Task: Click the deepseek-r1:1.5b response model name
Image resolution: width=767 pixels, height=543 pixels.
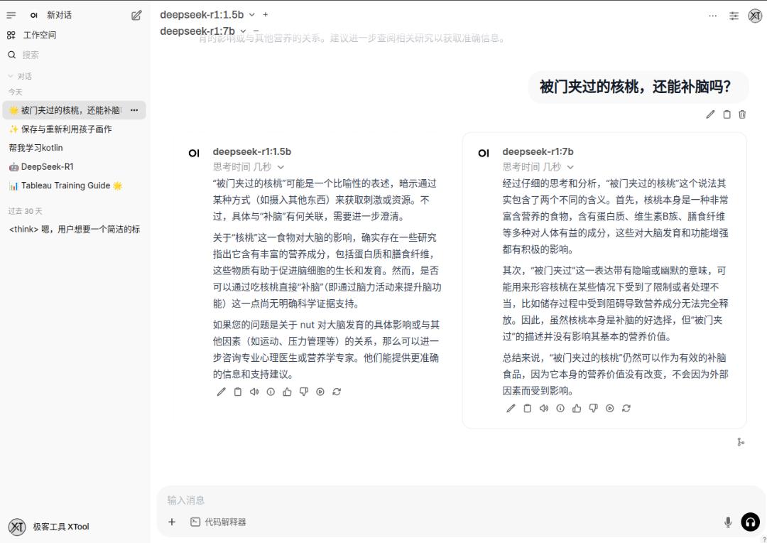Action: click(x=252, y=152)
